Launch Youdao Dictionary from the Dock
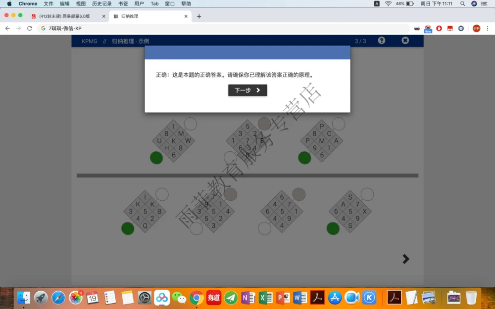This screenshot has width=495, height=309. 215,298
